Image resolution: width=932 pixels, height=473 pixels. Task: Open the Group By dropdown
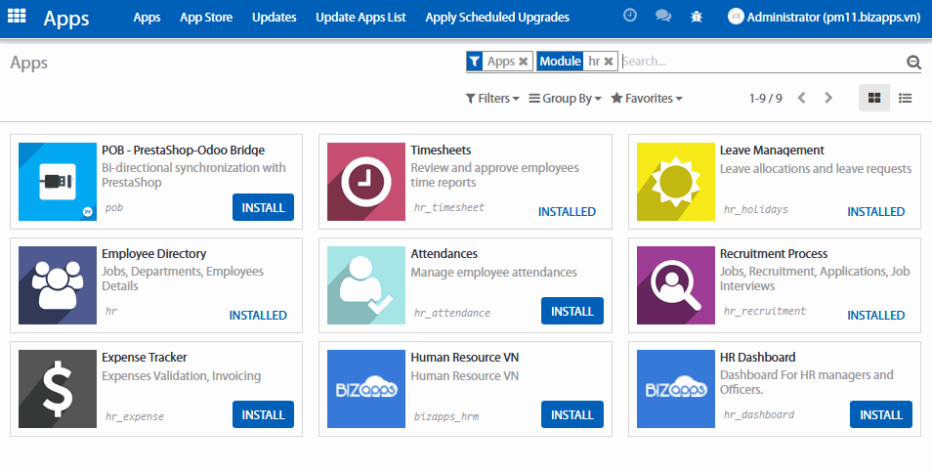564,99
